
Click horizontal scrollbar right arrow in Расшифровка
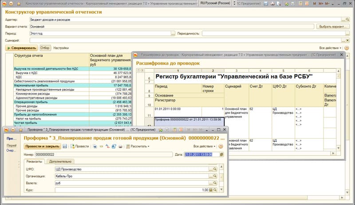333,153
